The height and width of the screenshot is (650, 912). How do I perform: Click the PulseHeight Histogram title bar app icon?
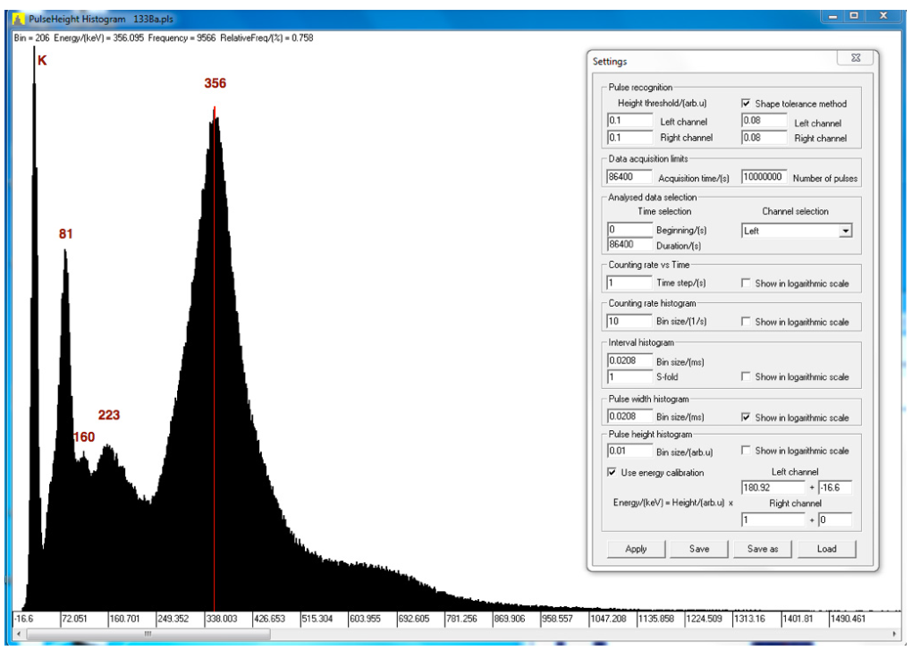18,19
